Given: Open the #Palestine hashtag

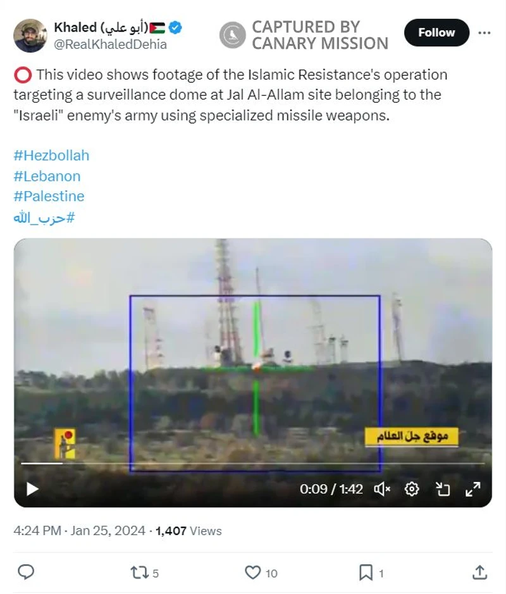Looking at the screenshot, I should pyautogui.click(x=49, y=196).
